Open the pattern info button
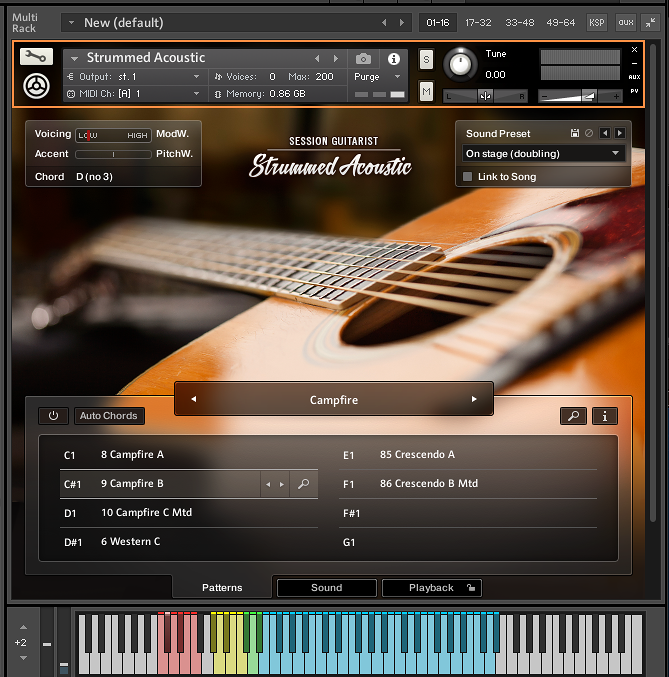 point(605,415)
